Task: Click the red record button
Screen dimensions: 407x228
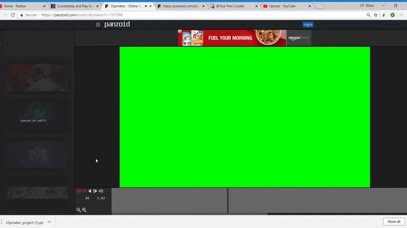Action: coord(85,191)
